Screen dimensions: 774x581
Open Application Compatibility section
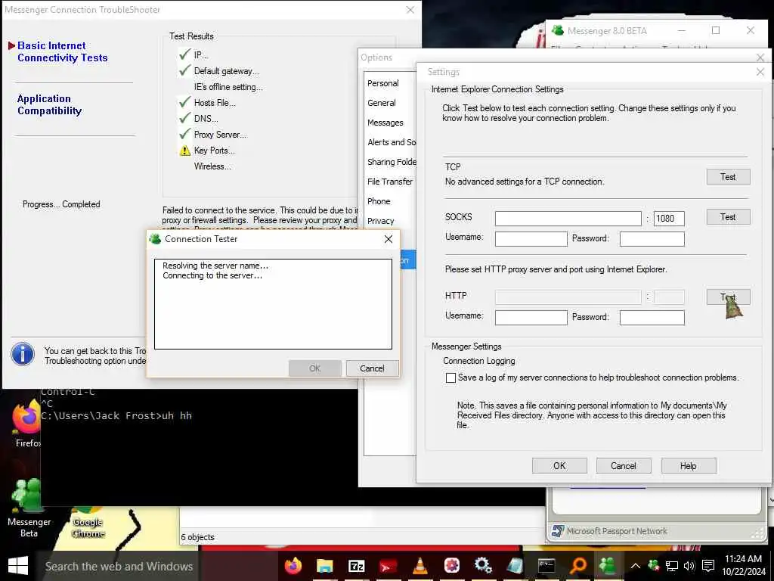(x=49, y=104)
